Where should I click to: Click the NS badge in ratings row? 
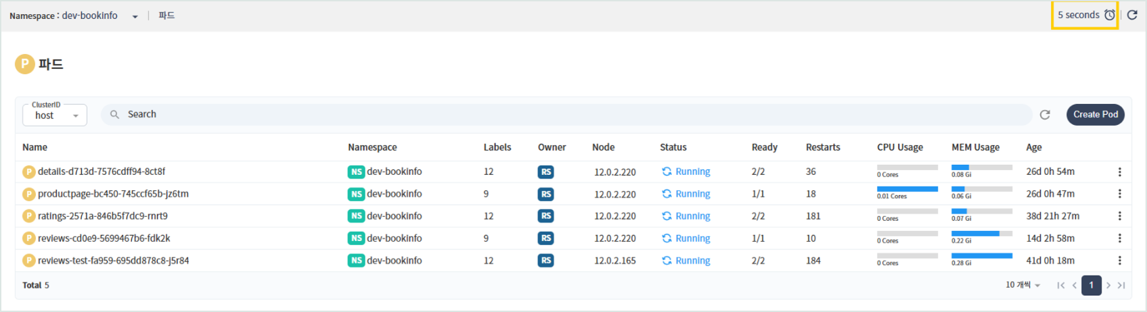click(x=356, y=216)
